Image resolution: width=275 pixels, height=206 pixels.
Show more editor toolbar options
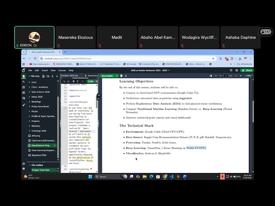pyautogui.click(x=83, y=81)
